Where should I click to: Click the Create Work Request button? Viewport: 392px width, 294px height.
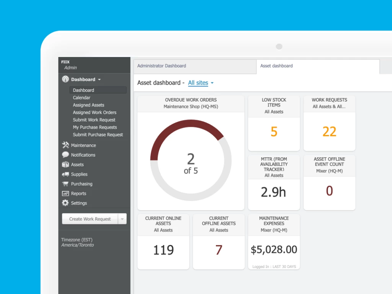(x=90, y=219)
